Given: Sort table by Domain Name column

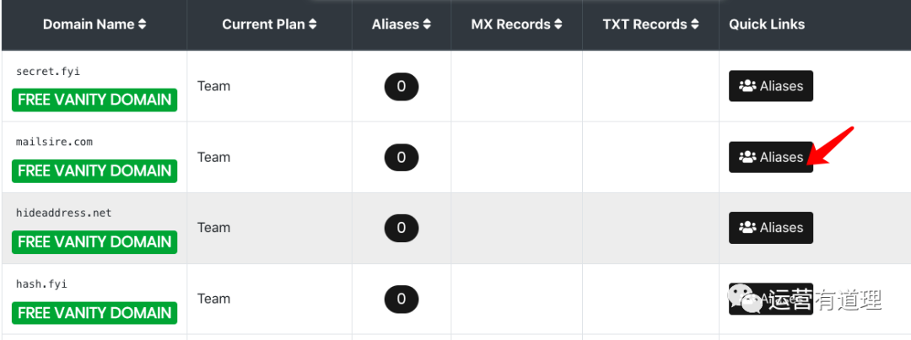Looking at the screenshot, I should click(x=142, y=24).
